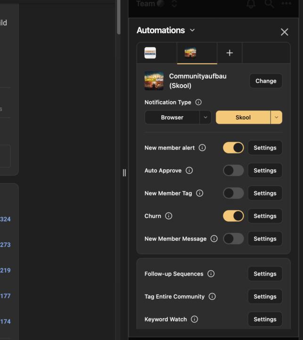Click the value 174 in left list

pos(5,322)
